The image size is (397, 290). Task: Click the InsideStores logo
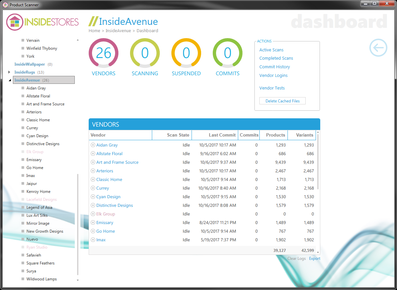click(43, 22)
